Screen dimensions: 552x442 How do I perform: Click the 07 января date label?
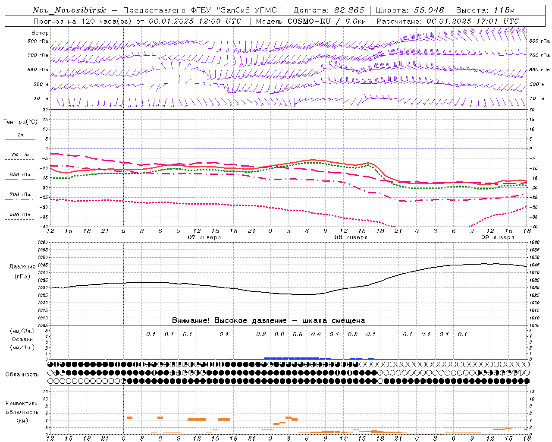click(x=204, y=237)
